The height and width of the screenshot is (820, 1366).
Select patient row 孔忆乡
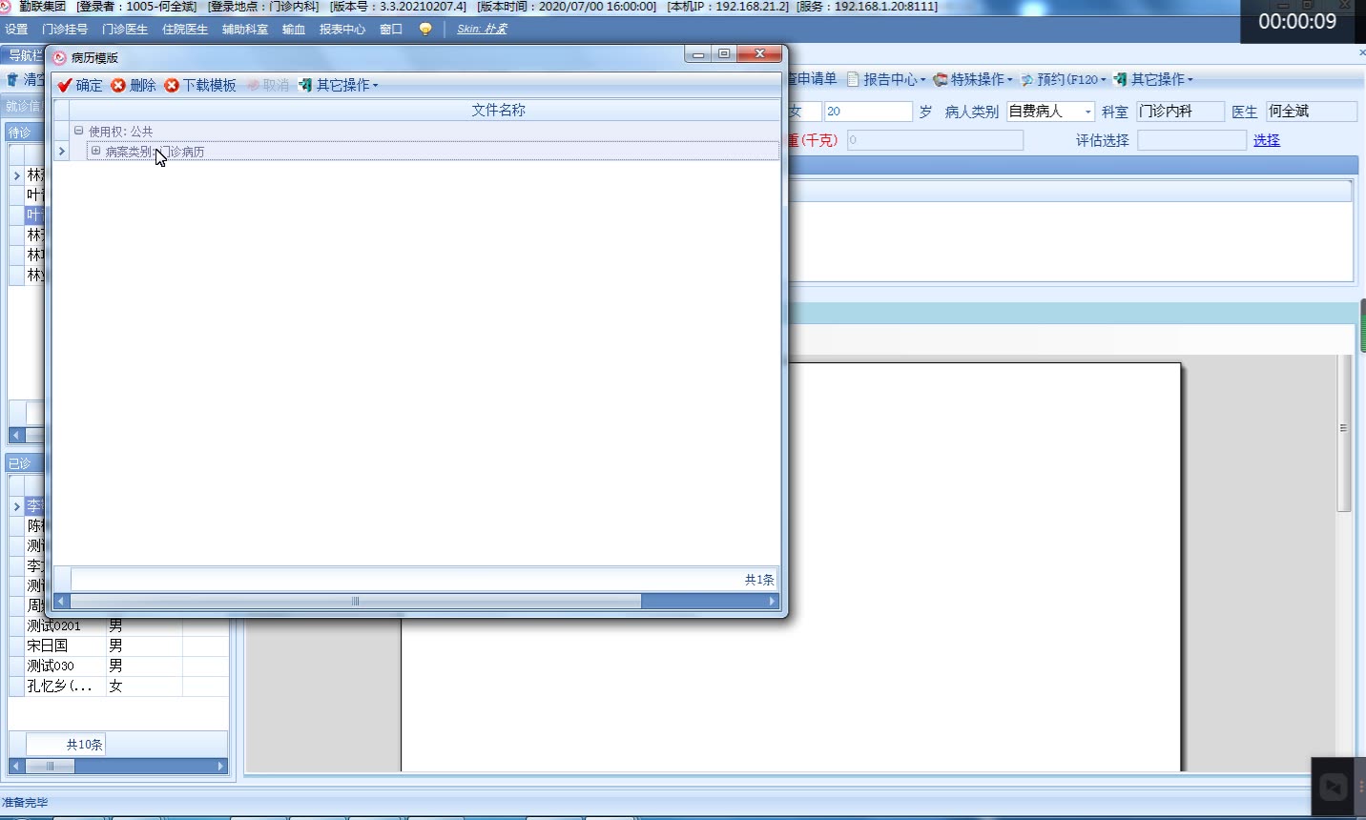coord(118,686)
